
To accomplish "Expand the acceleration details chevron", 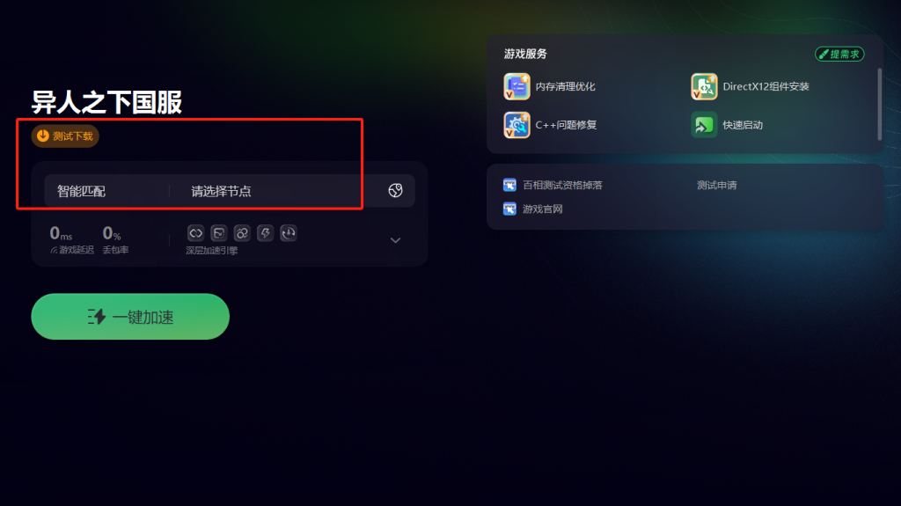I will (395, 240).
